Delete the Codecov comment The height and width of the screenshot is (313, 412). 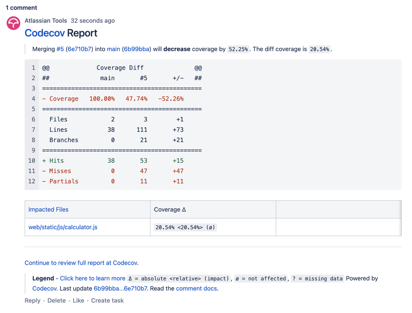(x=56, y=301)
